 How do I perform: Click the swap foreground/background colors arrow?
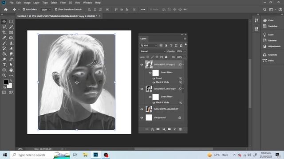[11, 80]
